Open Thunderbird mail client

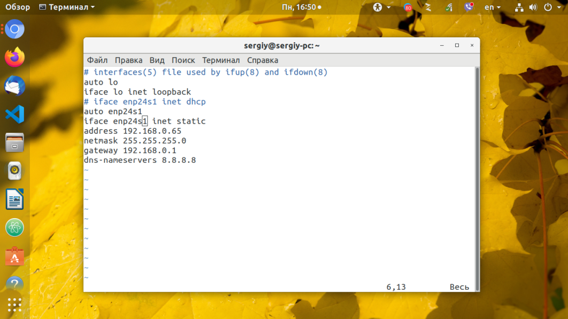(x=15, y=85)
